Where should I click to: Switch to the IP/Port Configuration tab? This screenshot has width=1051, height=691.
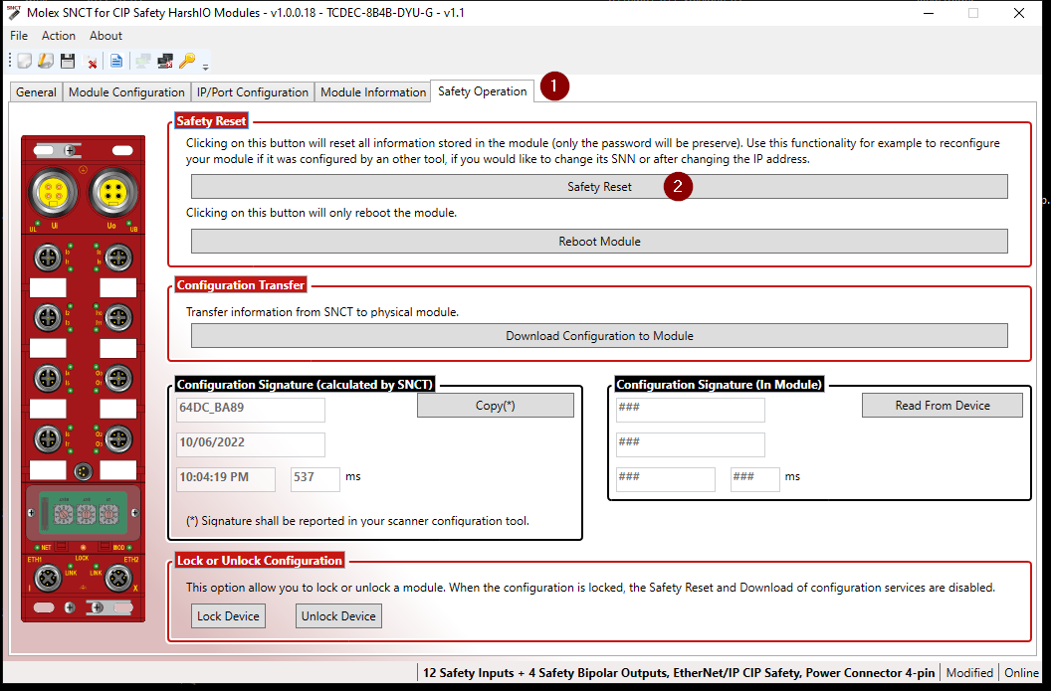tap(253, 92)
